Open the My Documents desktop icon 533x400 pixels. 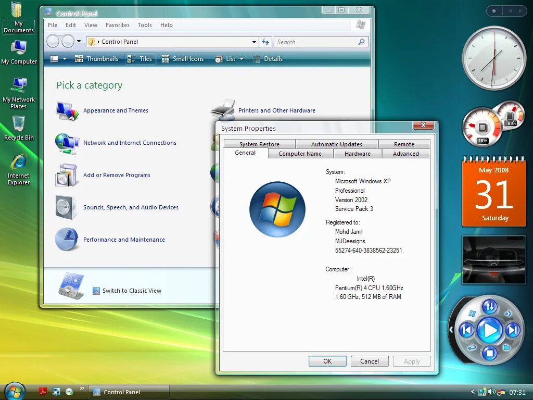tap(18, 17)
